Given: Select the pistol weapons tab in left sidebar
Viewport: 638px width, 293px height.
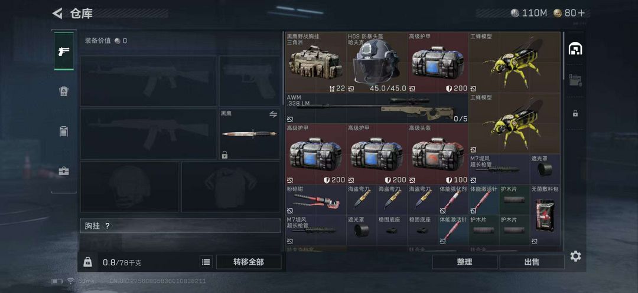Looking at the screenshot, I should [64, 51].
